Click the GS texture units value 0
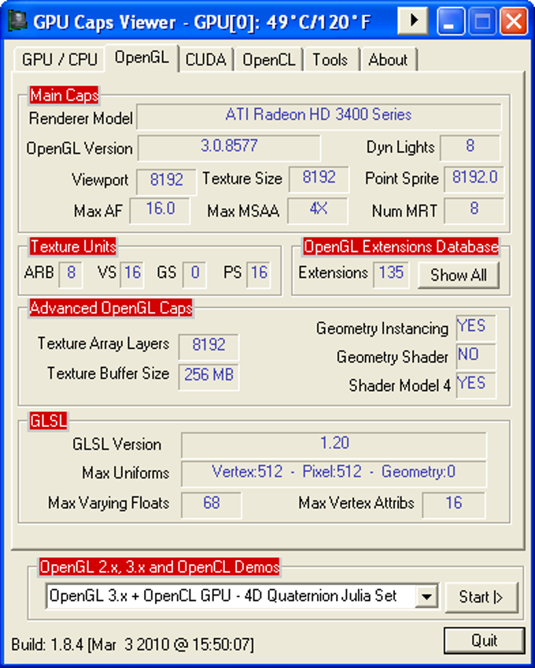This screenshot has width=535, height=668. (x=194, y=274)
